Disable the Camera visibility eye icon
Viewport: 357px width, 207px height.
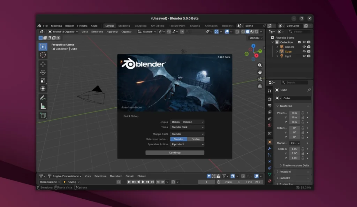pos(304,47)
